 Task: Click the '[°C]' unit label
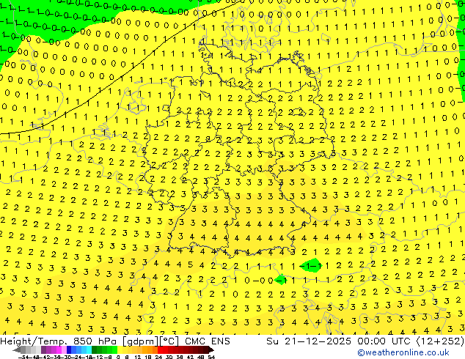pos(169,341)
